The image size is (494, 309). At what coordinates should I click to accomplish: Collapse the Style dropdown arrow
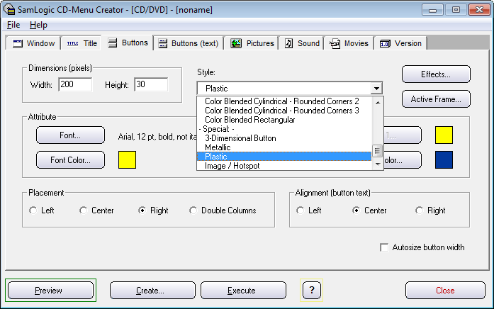pos(376,89)
